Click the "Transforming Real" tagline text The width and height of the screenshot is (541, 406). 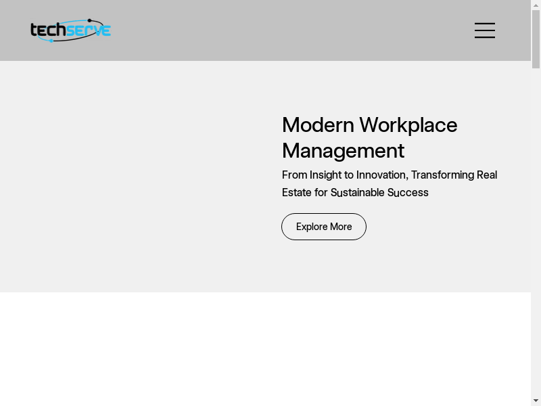pyautogui.click(x=454, y=175)
